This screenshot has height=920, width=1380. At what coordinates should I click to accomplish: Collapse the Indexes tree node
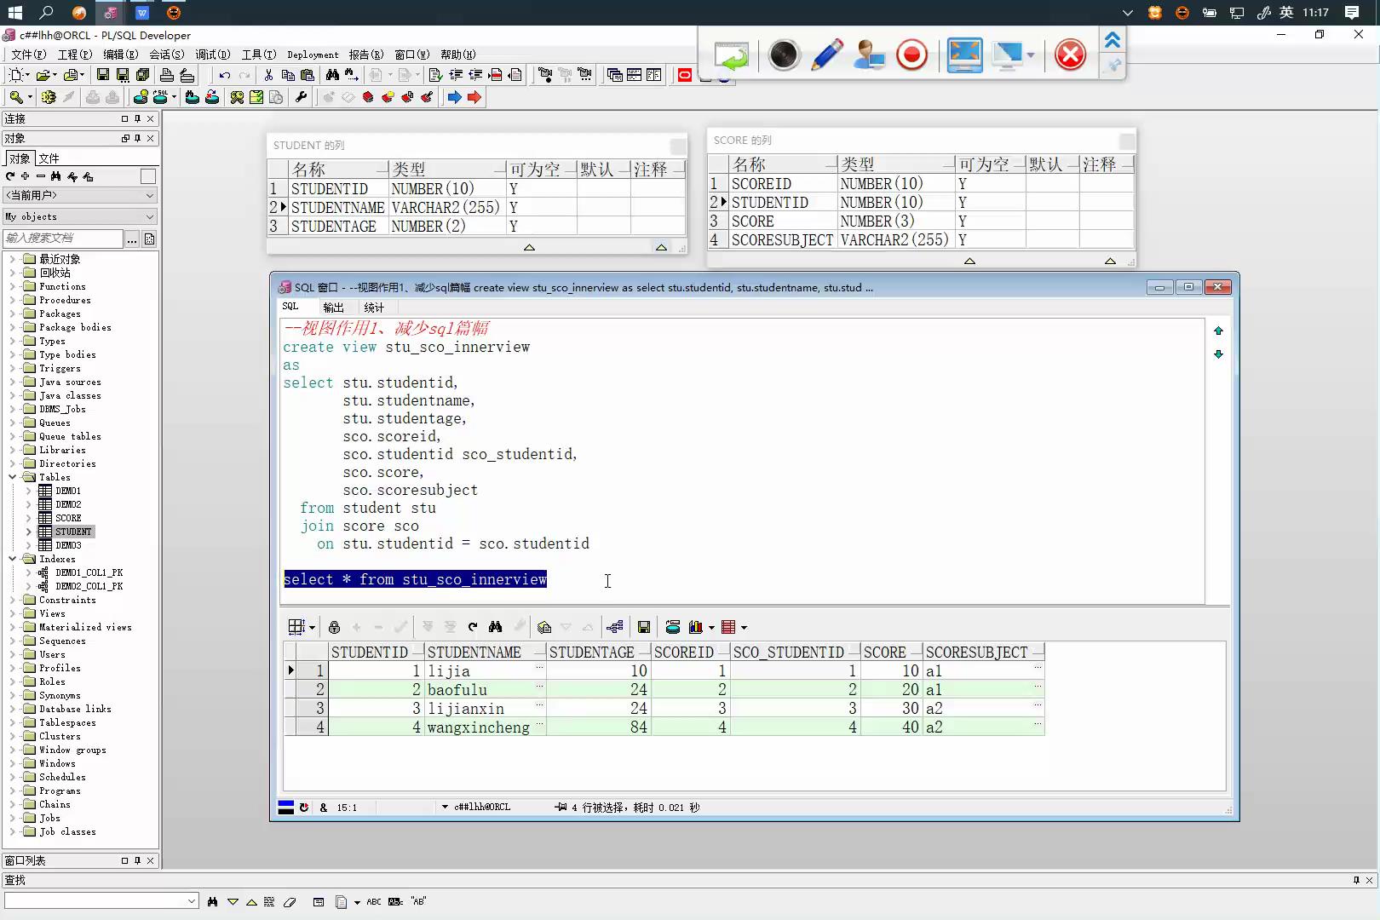point(13,559)
